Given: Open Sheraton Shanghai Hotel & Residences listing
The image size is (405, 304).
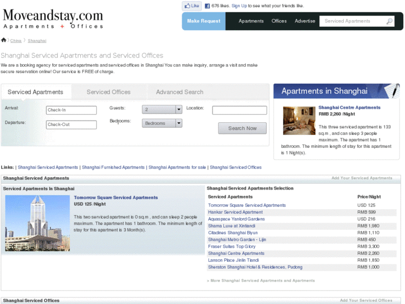Looking at the screenshot, I should [x=255, y=267].
